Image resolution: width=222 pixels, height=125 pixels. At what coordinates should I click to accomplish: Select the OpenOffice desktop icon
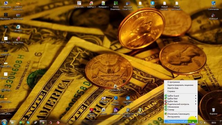[128, 101]
